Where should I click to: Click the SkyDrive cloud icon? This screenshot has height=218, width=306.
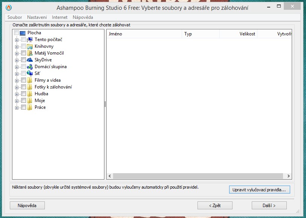click(x=30, y=60)
